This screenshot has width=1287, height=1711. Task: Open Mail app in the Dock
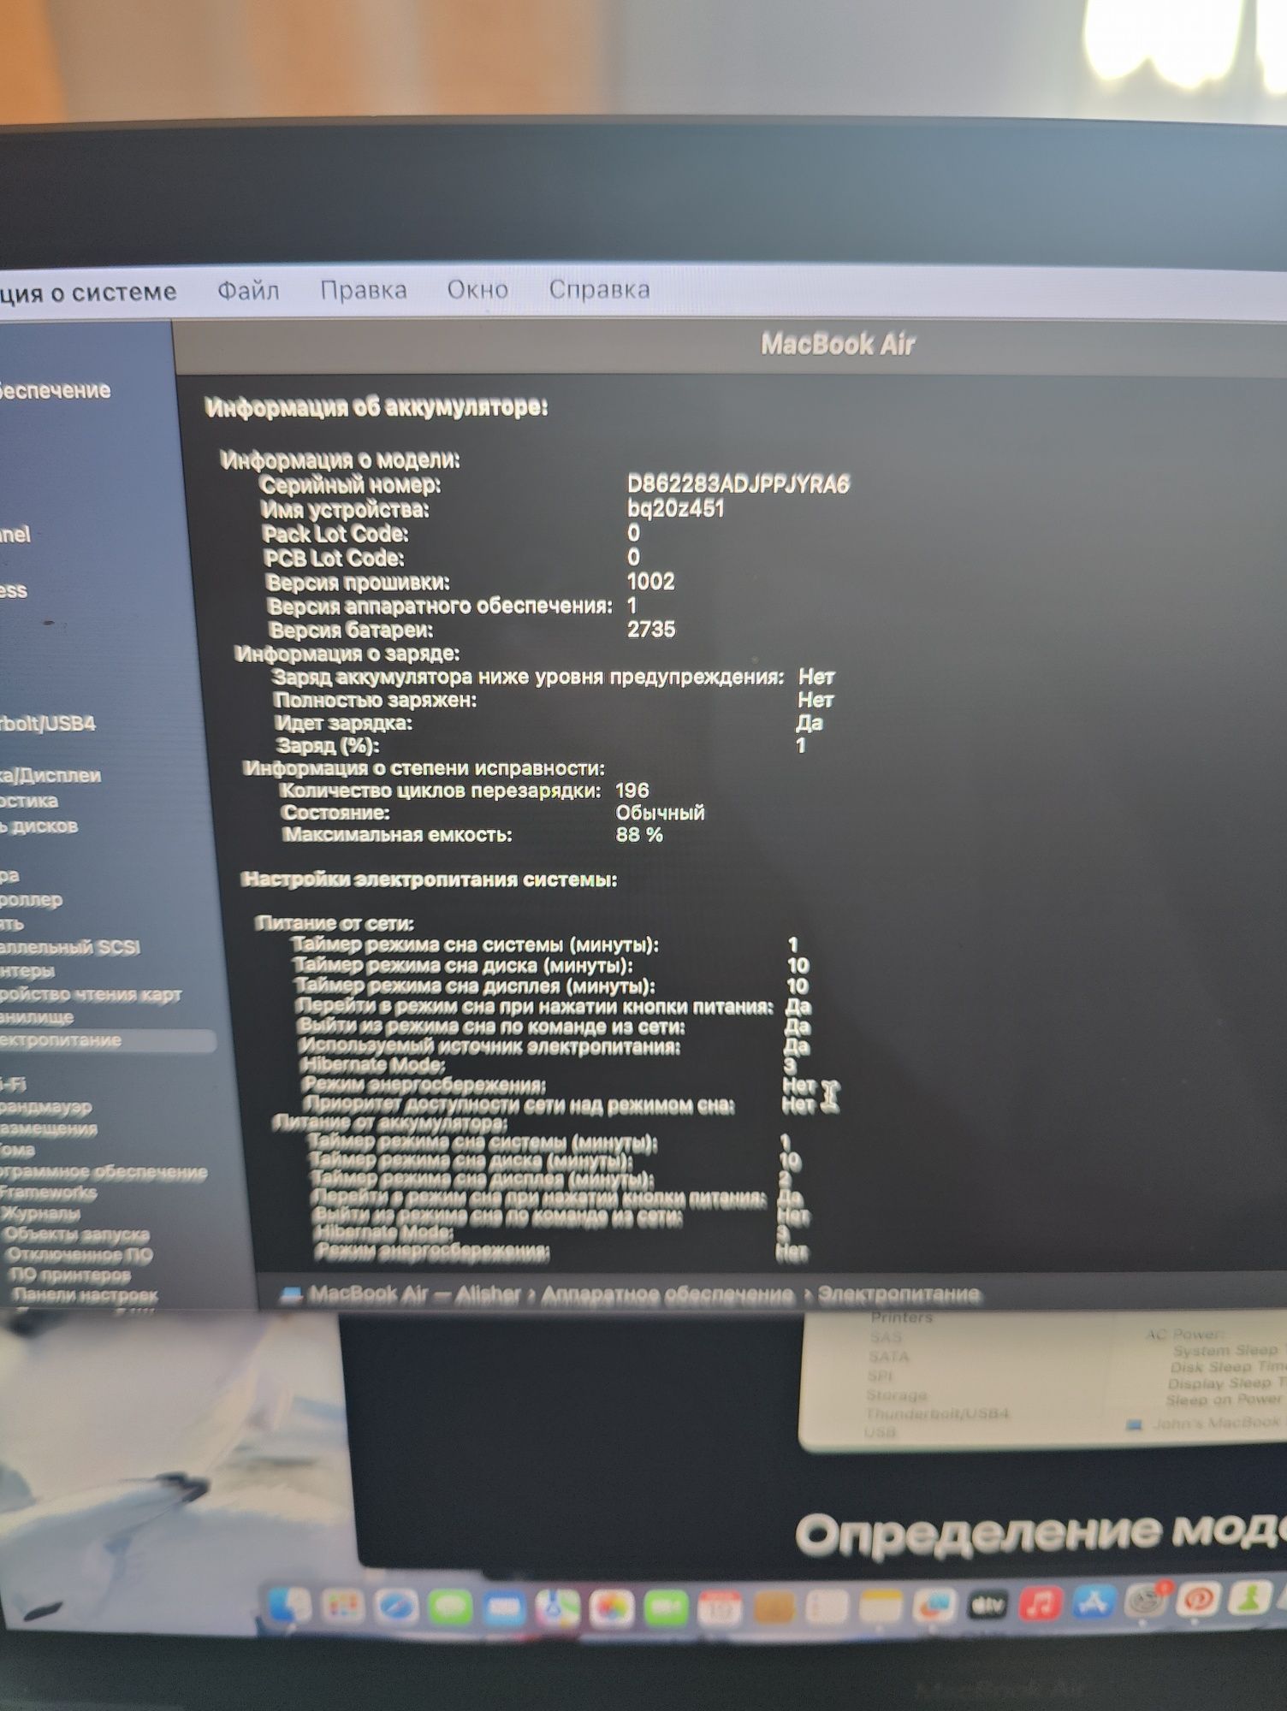[504, 1608]
